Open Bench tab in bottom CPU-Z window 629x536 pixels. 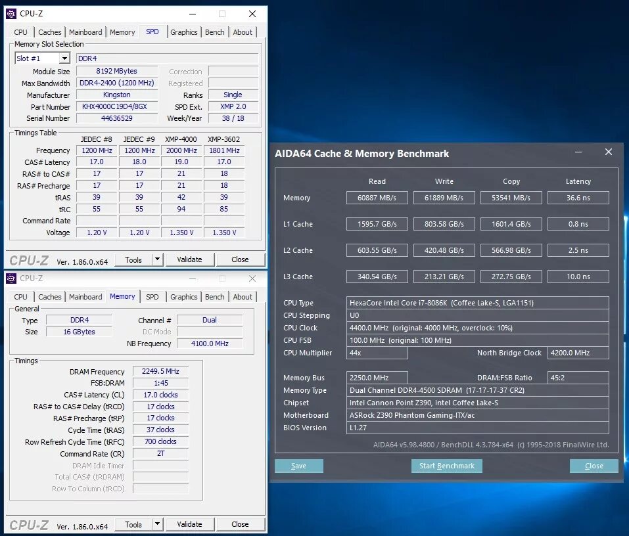coord(215,297)
